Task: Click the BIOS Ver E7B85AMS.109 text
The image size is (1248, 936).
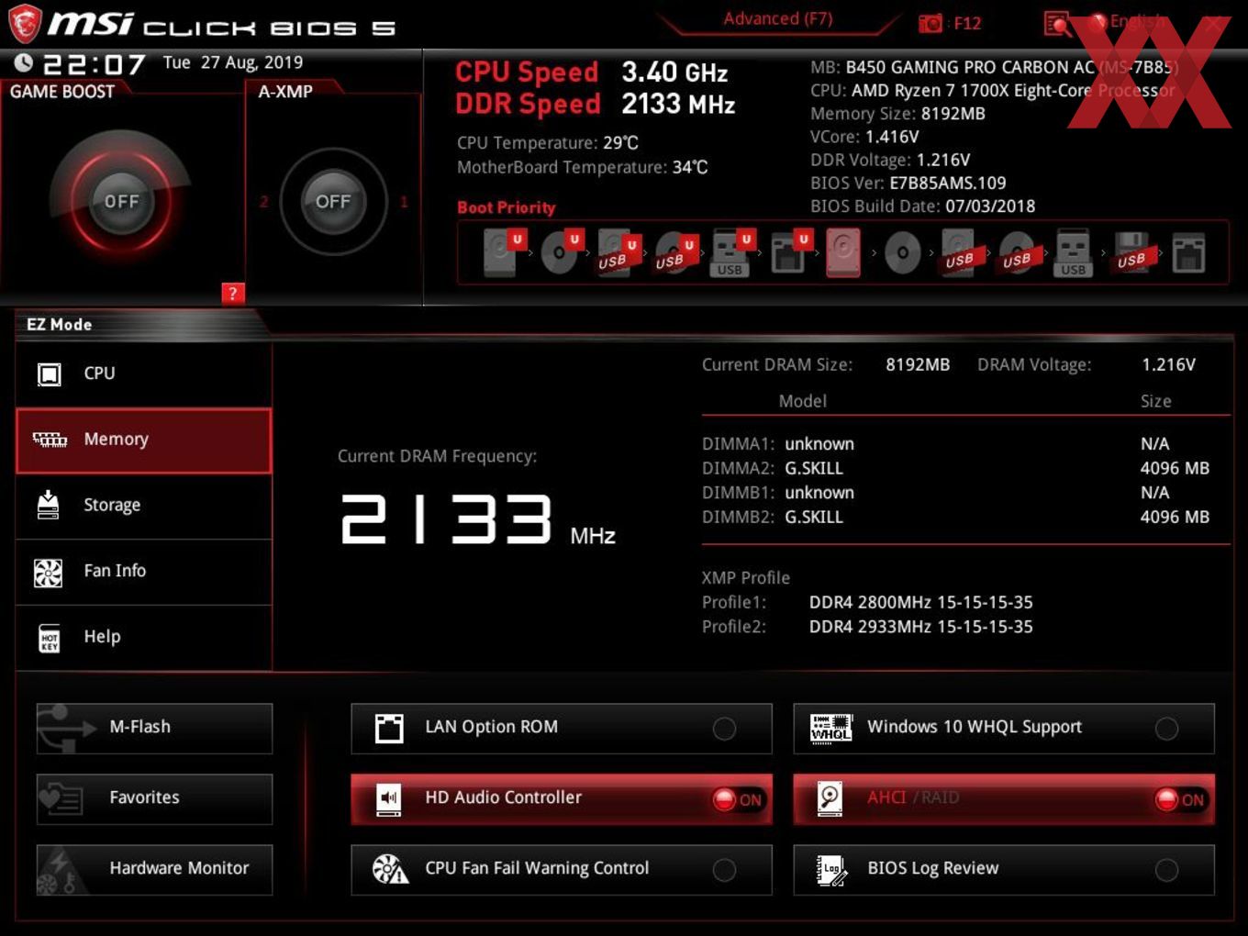Action: [908, 183]
